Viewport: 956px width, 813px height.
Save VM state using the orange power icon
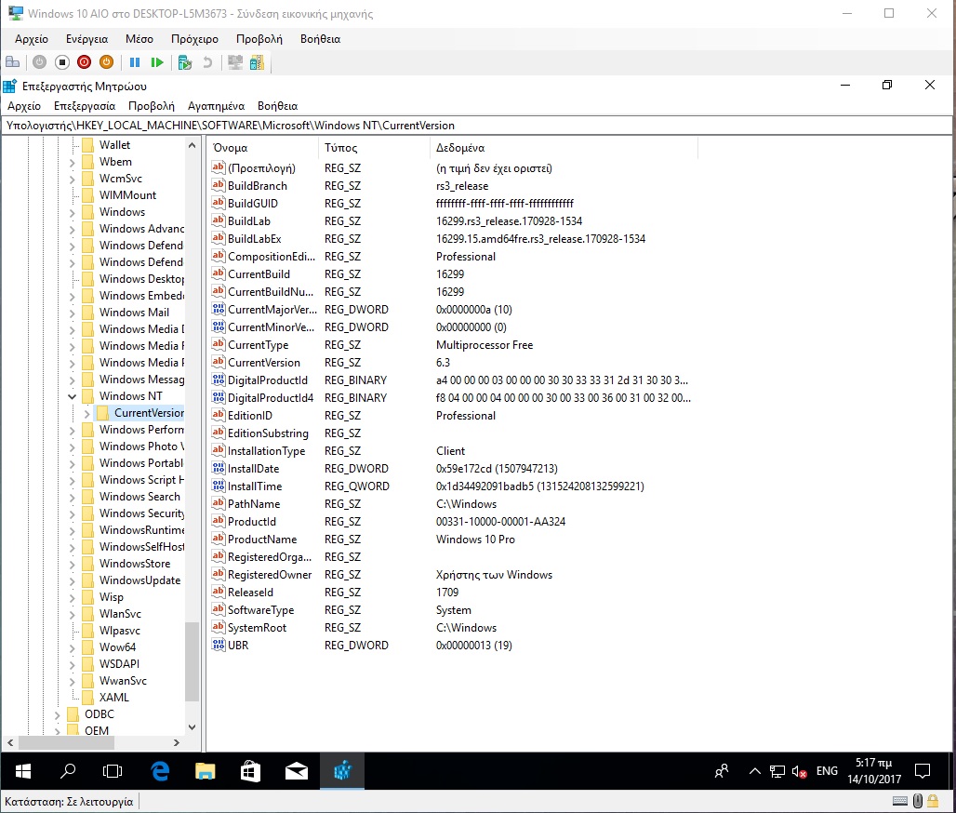point(106,62)
